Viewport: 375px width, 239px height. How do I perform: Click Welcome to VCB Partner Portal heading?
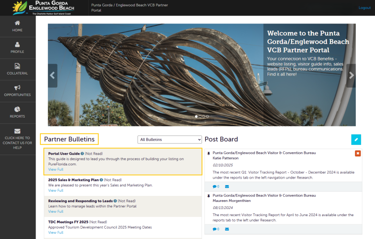point(308,42)
